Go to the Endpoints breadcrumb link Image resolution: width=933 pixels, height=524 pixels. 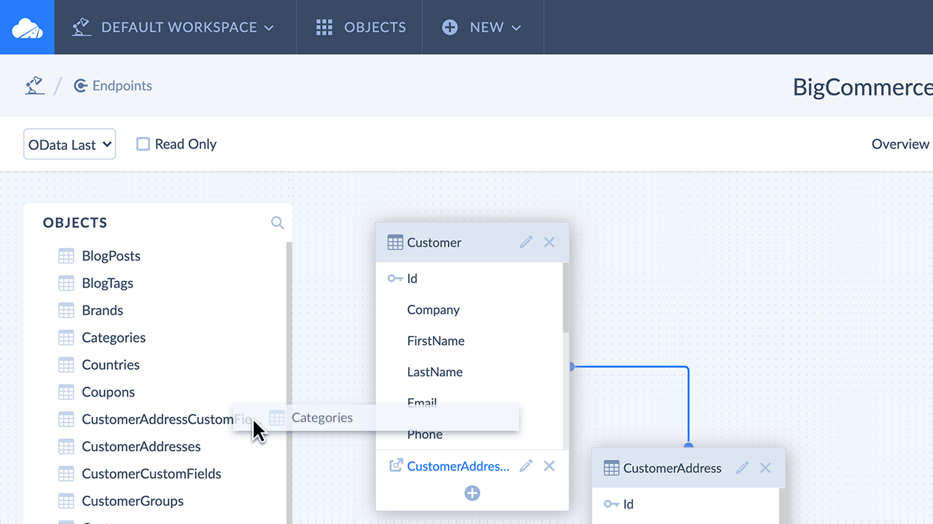pyautogui.click(x=121, y=86)
